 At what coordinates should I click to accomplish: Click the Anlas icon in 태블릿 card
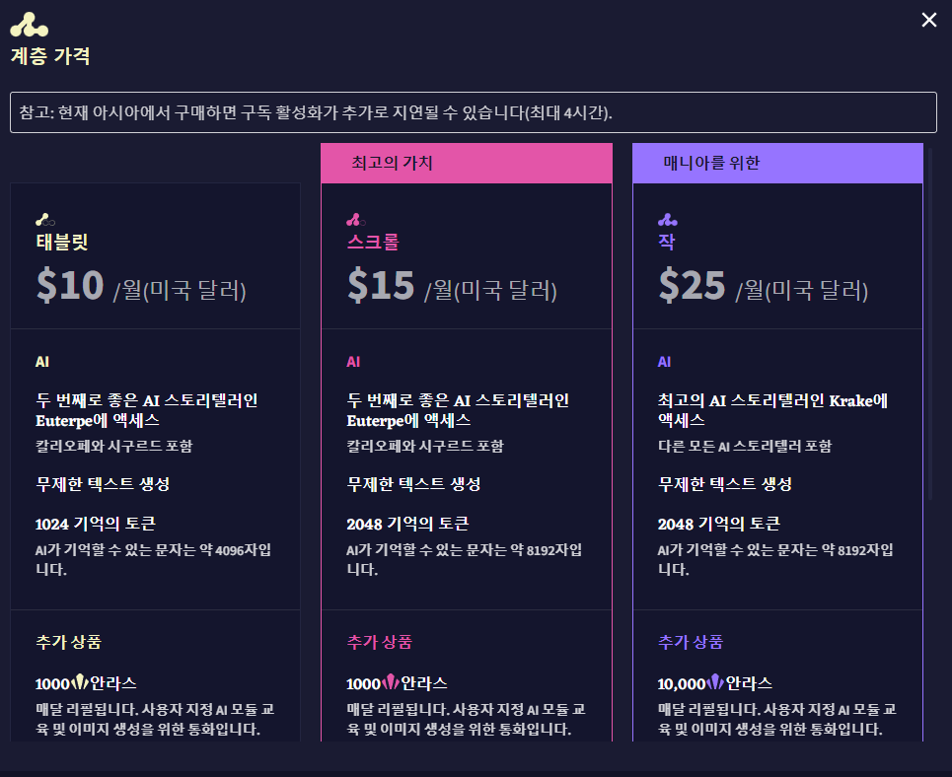pyautogui.click(x=81, y=682)
